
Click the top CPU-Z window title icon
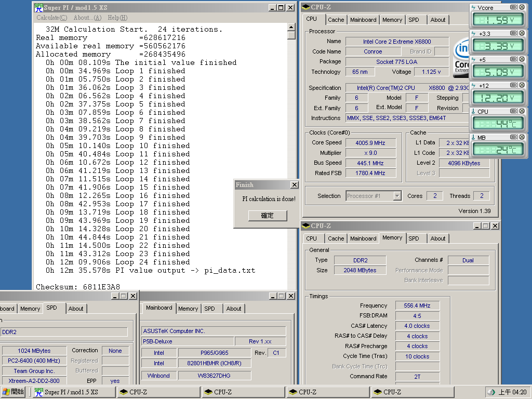305,7
